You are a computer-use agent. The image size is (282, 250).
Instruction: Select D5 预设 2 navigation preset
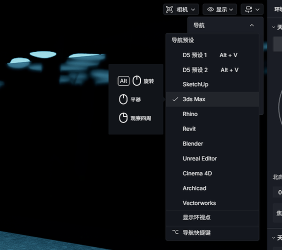pyautogui.click(x=212, y=70)
